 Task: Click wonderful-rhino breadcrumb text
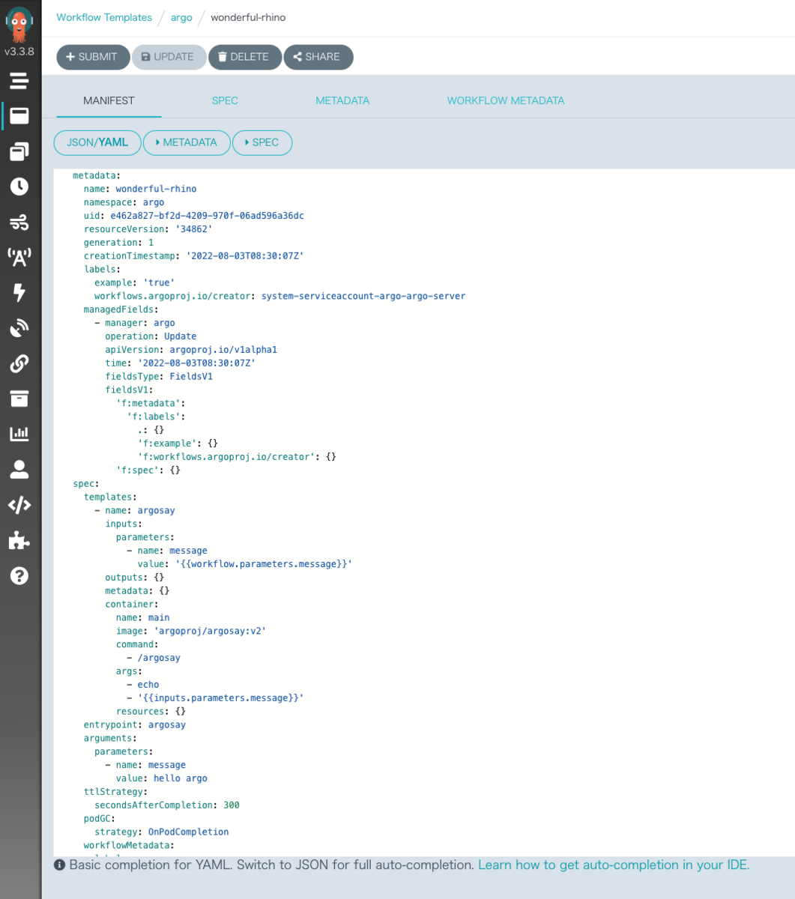(248, 17)
